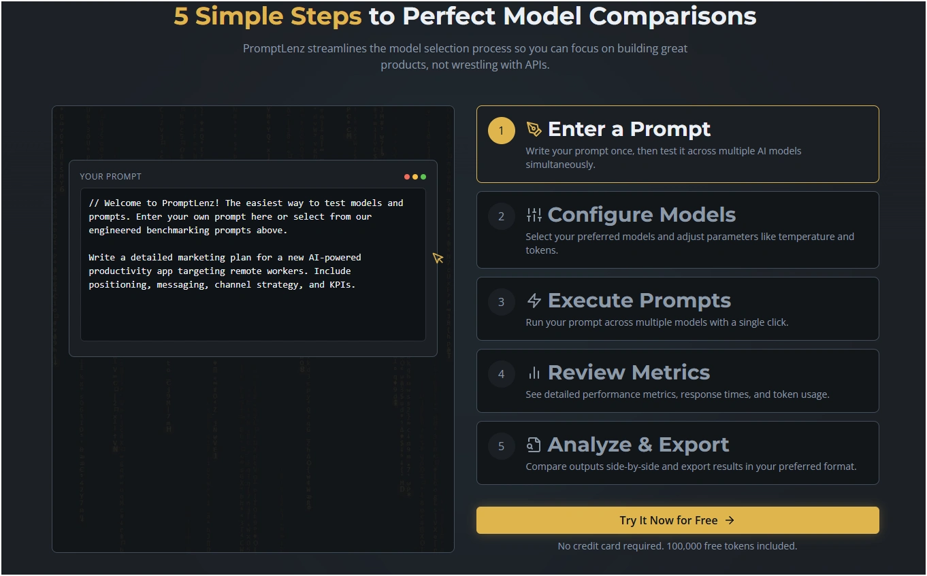Click the red dot on the prompt window

(x=407, y=177)
